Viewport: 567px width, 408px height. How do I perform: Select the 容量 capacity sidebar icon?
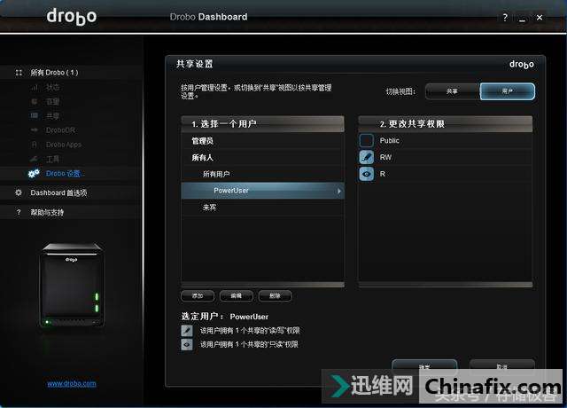point(35,102)
